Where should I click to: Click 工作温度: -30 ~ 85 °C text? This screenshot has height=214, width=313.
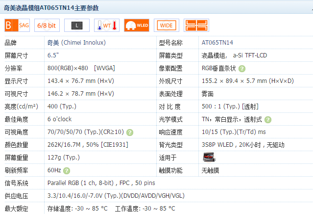(x=145, y=209)
